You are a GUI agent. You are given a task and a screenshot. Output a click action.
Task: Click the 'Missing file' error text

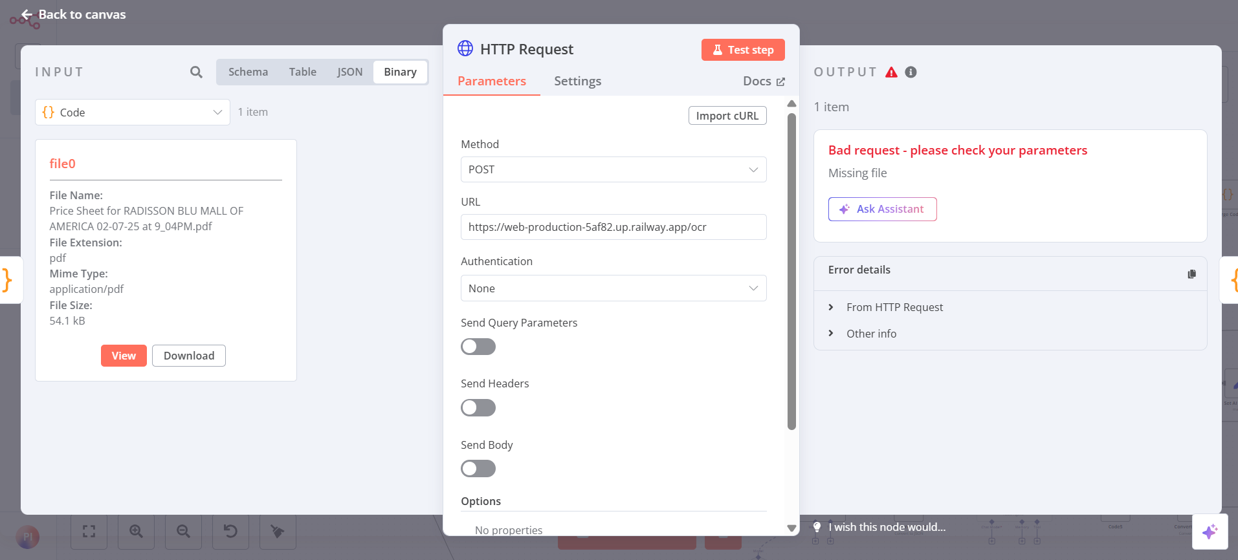point(857,173)
